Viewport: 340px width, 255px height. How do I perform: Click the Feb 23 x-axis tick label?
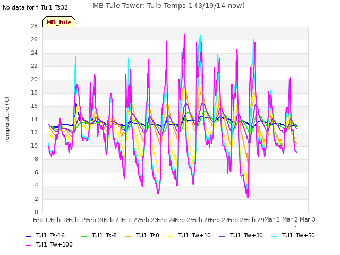148,220
